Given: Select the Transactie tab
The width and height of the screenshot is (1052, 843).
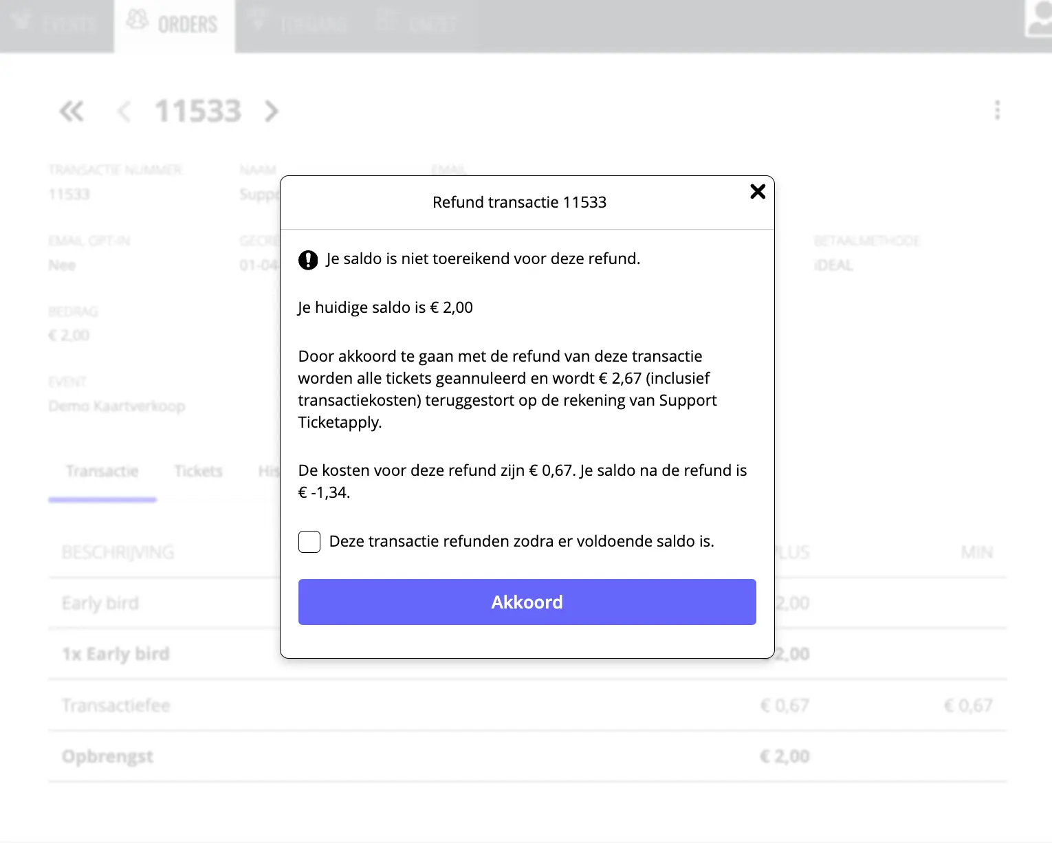Looking at the screenshot, I should pyautogui.click(x=102, y=472).
